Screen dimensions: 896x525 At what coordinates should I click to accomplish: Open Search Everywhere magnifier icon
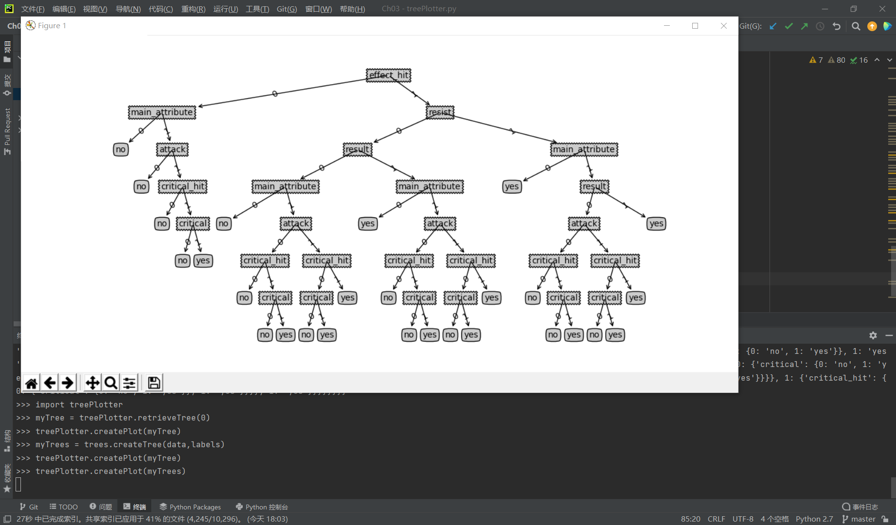tap(856, 26)
